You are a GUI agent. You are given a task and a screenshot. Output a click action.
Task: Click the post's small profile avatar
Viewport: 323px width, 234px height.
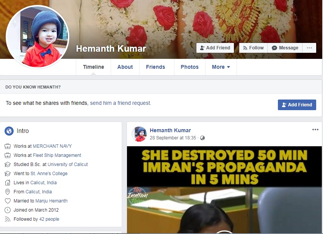[x=139, y=134]
